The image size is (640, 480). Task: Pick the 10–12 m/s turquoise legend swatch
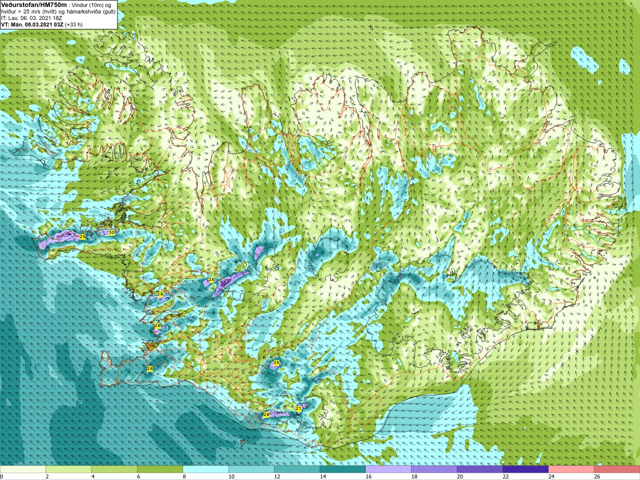[x=251, y=469]
